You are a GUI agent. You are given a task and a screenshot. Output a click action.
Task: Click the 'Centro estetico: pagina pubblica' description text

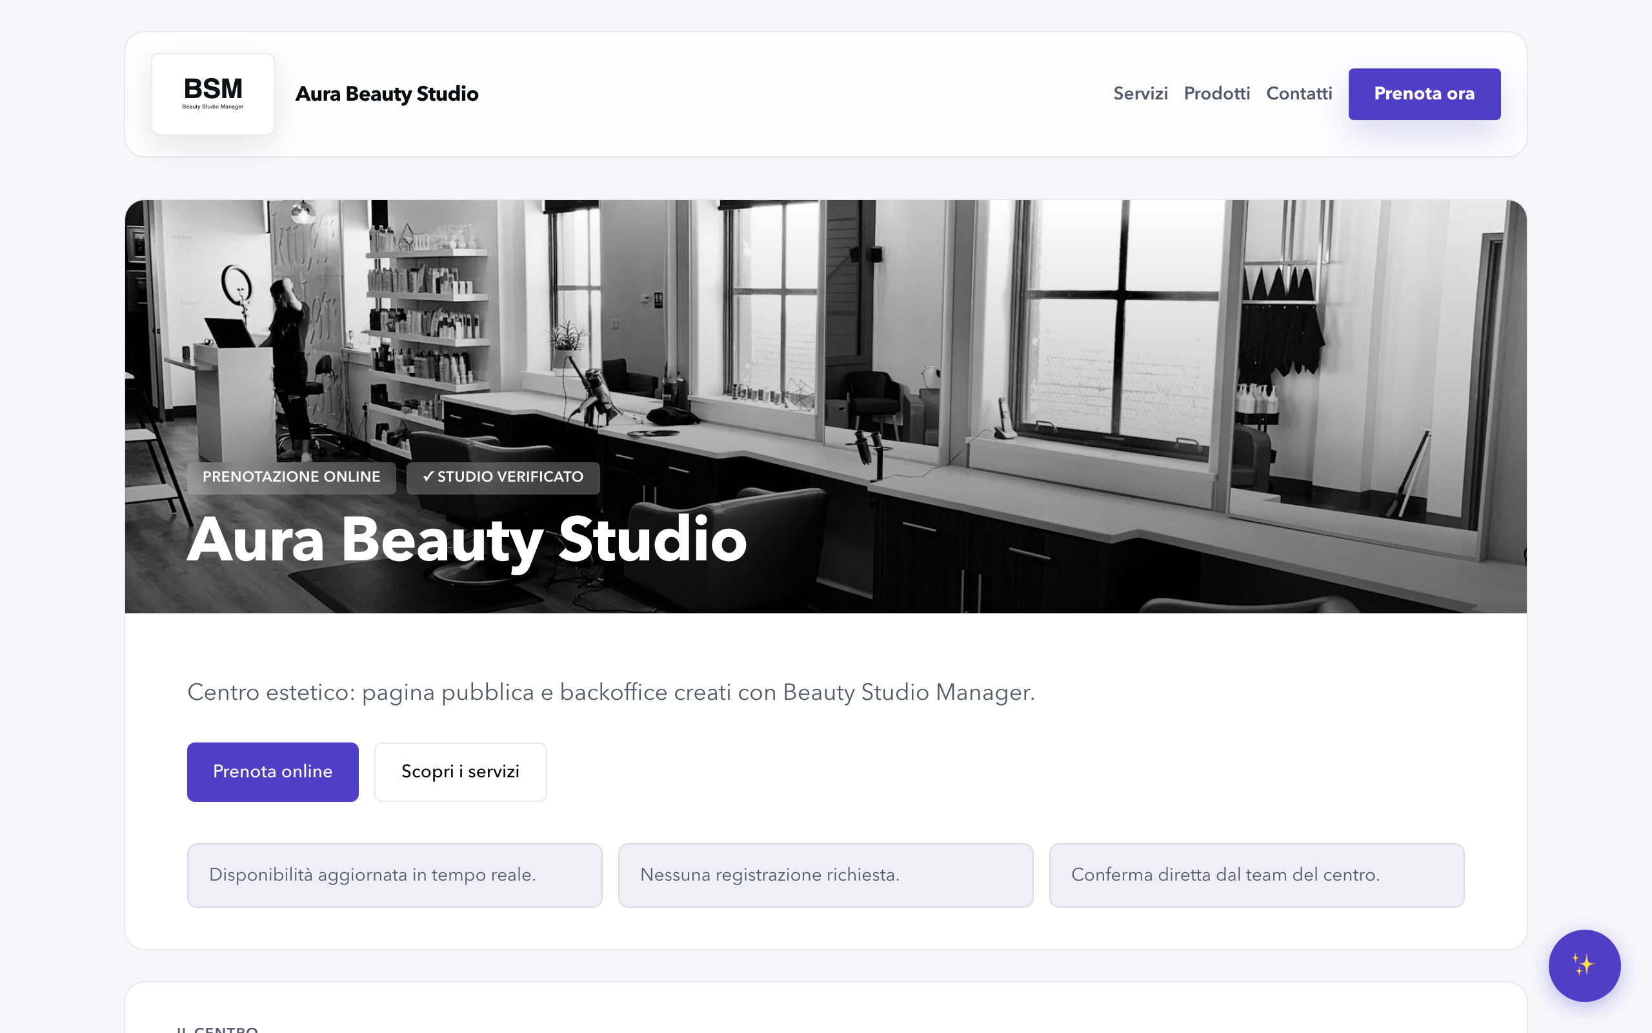pos(611,692)
